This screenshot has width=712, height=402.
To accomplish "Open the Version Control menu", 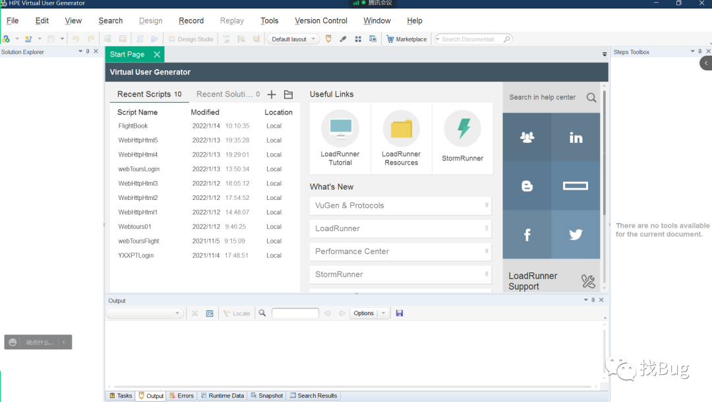I will coord(321,21).
